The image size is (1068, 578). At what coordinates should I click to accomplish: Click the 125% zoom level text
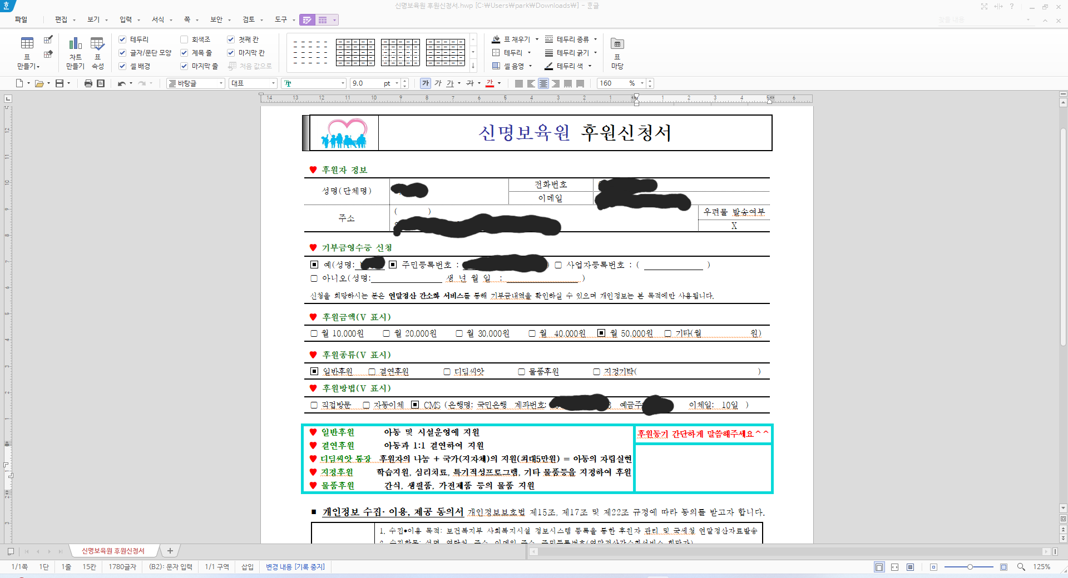click(x=1041, y=567)
